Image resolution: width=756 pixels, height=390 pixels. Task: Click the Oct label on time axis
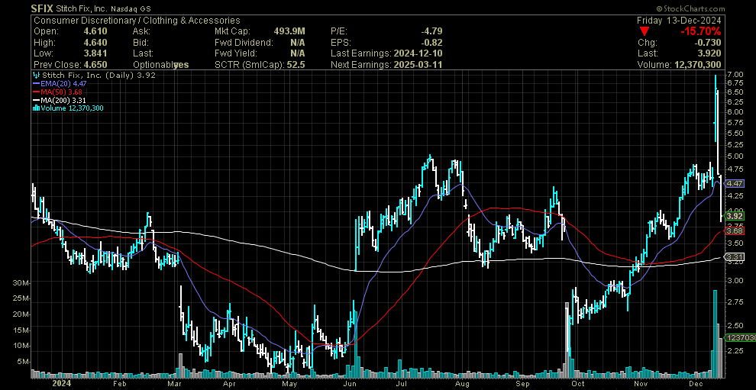click(577, 383)
